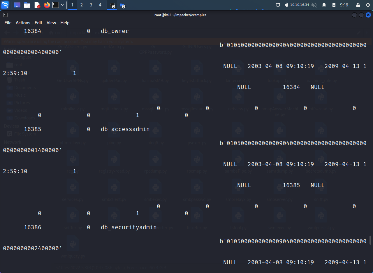Open the File menu
This screenshot has width=373, height=273.
[x=8, y=23]
